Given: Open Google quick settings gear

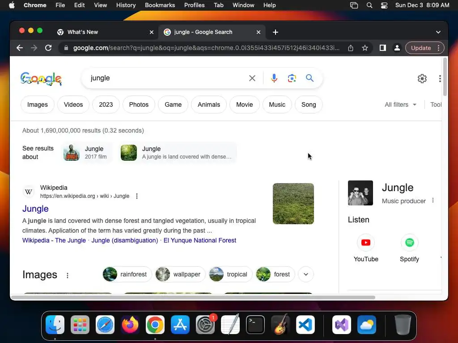Looking at the screenshot, I should tap(422, 79).
